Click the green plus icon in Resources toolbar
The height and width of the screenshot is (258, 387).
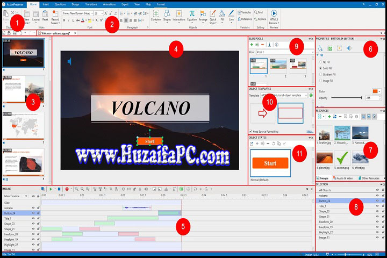(x=329, y=117)
